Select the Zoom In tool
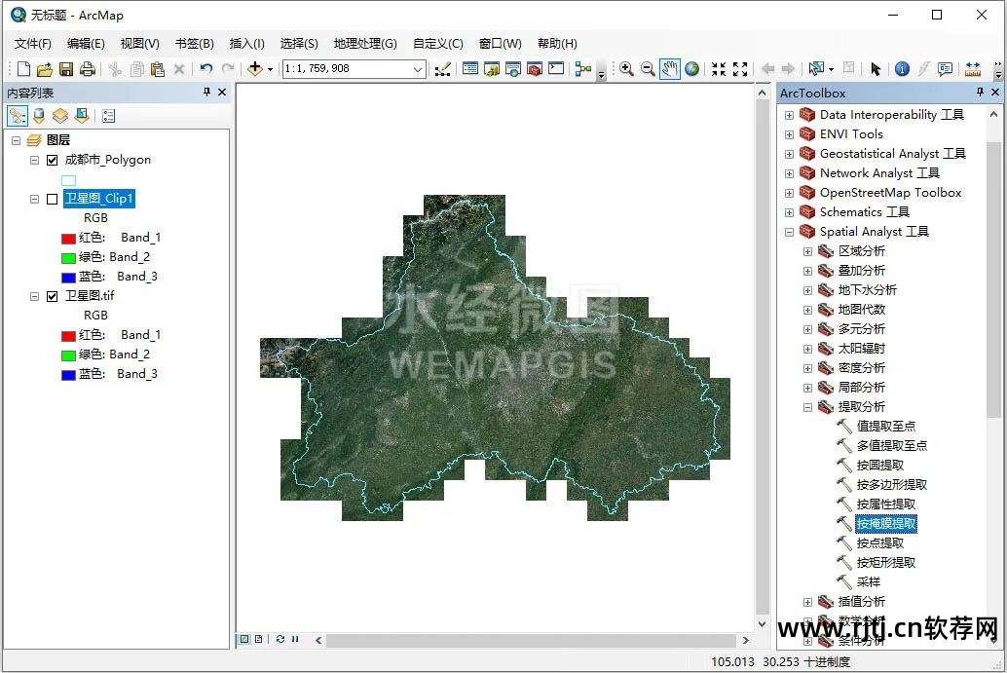 [626, 69]
